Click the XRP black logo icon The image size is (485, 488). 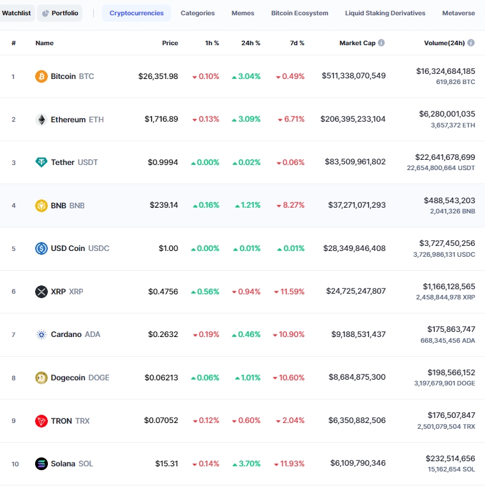pyautogui.click(x=41, y=292)
